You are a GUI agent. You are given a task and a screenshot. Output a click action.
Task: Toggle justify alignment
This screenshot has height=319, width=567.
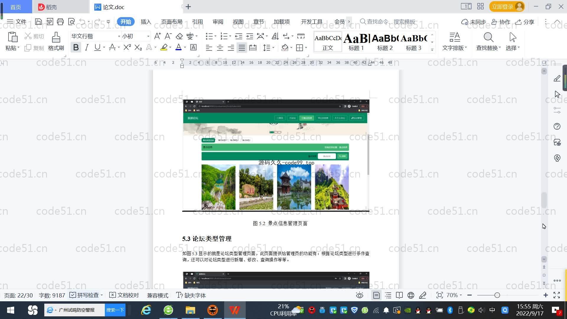pos(242,48)
